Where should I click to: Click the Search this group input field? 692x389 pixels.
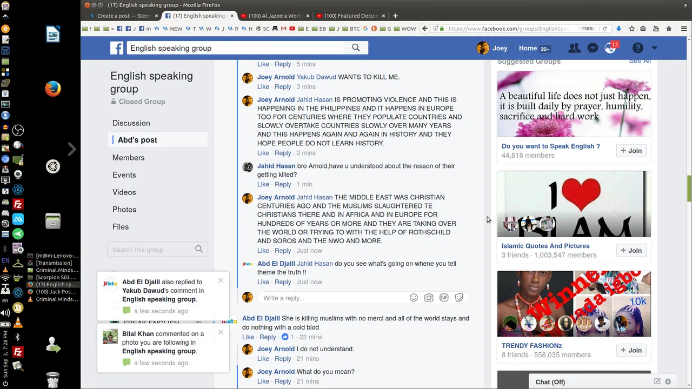(x=151, y=250)
